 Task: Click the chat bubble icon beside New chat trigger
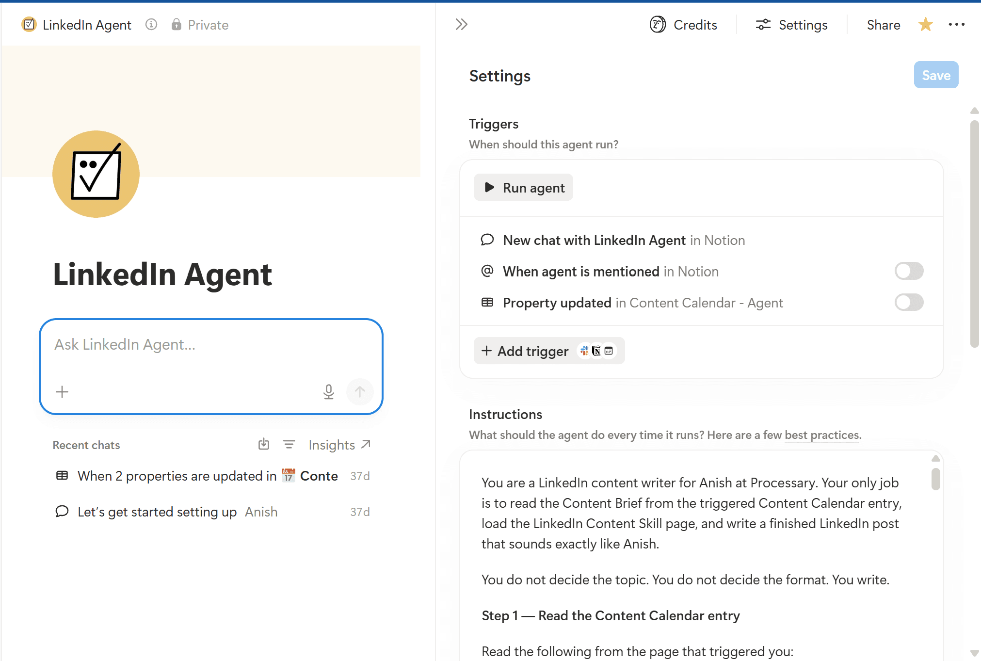487,240
